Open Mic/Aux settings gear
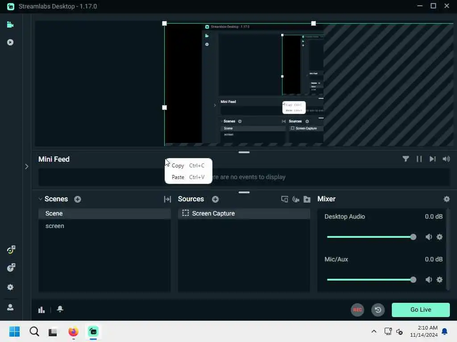This screenshot has width=457, height=342. (440, 280)
